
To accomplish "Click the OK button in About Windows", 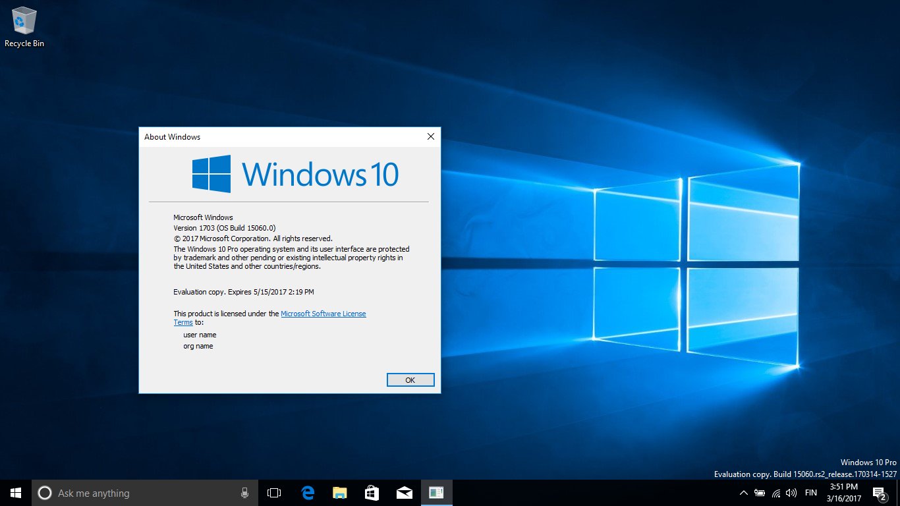I will [410, 380].
